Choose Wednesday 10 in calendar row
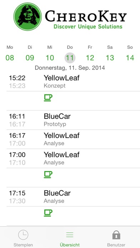 pos(50,58)
